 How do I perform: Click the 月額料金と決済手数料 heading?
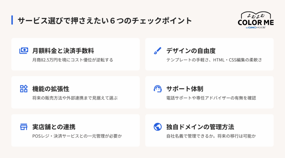(63, 51)
